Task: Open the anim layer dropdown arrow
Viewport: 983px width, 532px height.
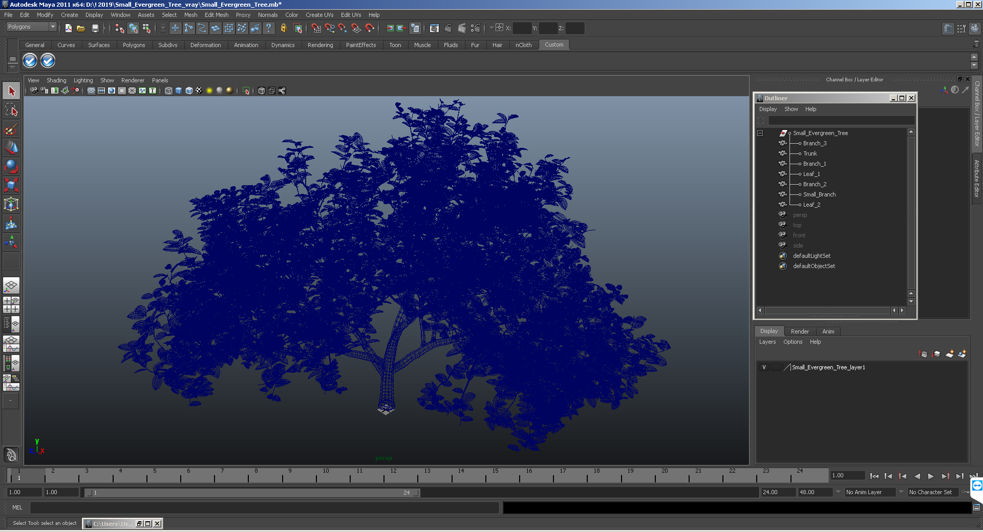Action: [838, 492]
